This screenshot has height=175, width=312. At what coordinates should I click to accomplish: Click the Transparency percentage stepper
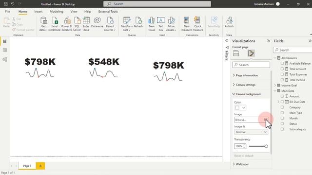coord(244,146)
